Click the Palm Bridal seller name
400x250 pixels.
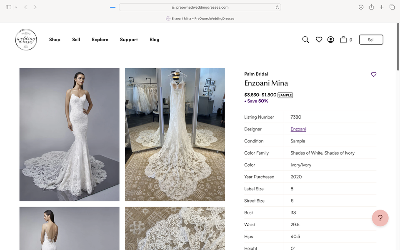pyautogui.click(x=256, y=74)
